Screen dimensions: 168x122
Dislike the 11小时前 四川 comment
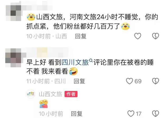156,81
